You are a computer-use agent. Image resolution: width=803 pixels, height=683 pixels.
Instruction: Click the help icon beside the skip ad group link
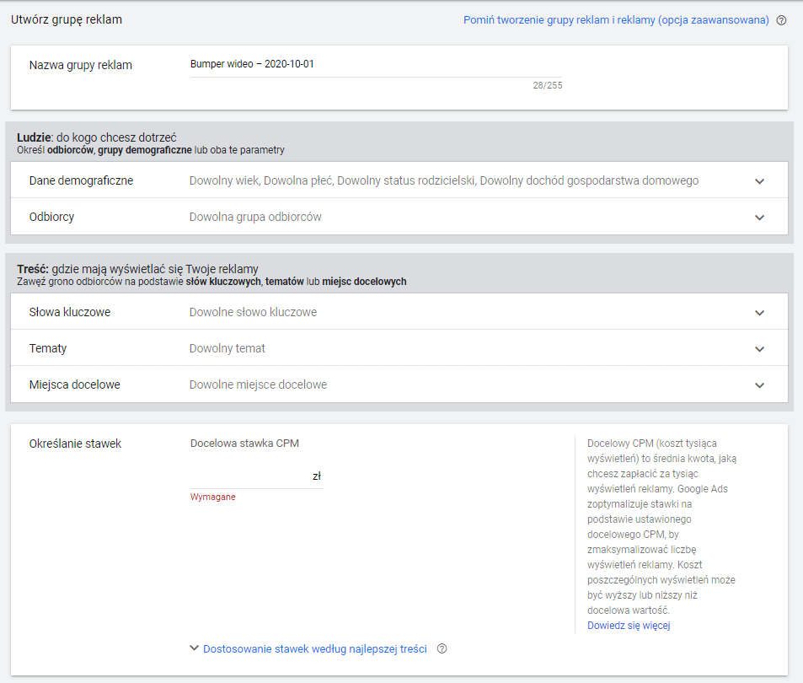(x=781, y=20)
